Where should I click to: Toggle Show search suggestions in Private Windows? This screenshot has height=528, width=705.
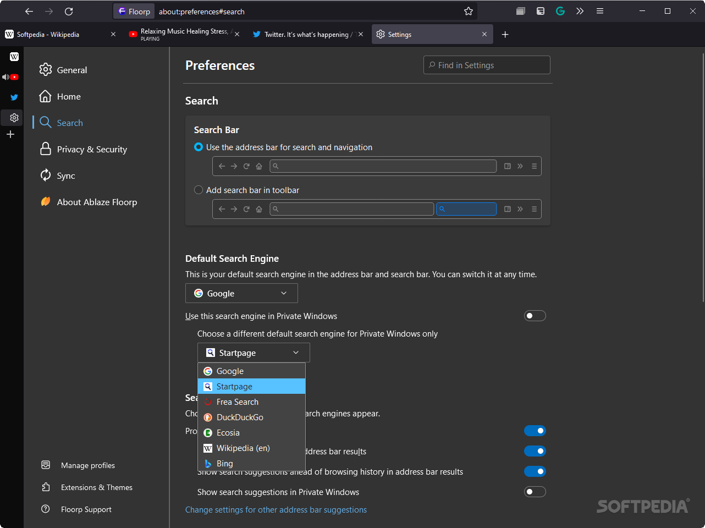point(535,492)
